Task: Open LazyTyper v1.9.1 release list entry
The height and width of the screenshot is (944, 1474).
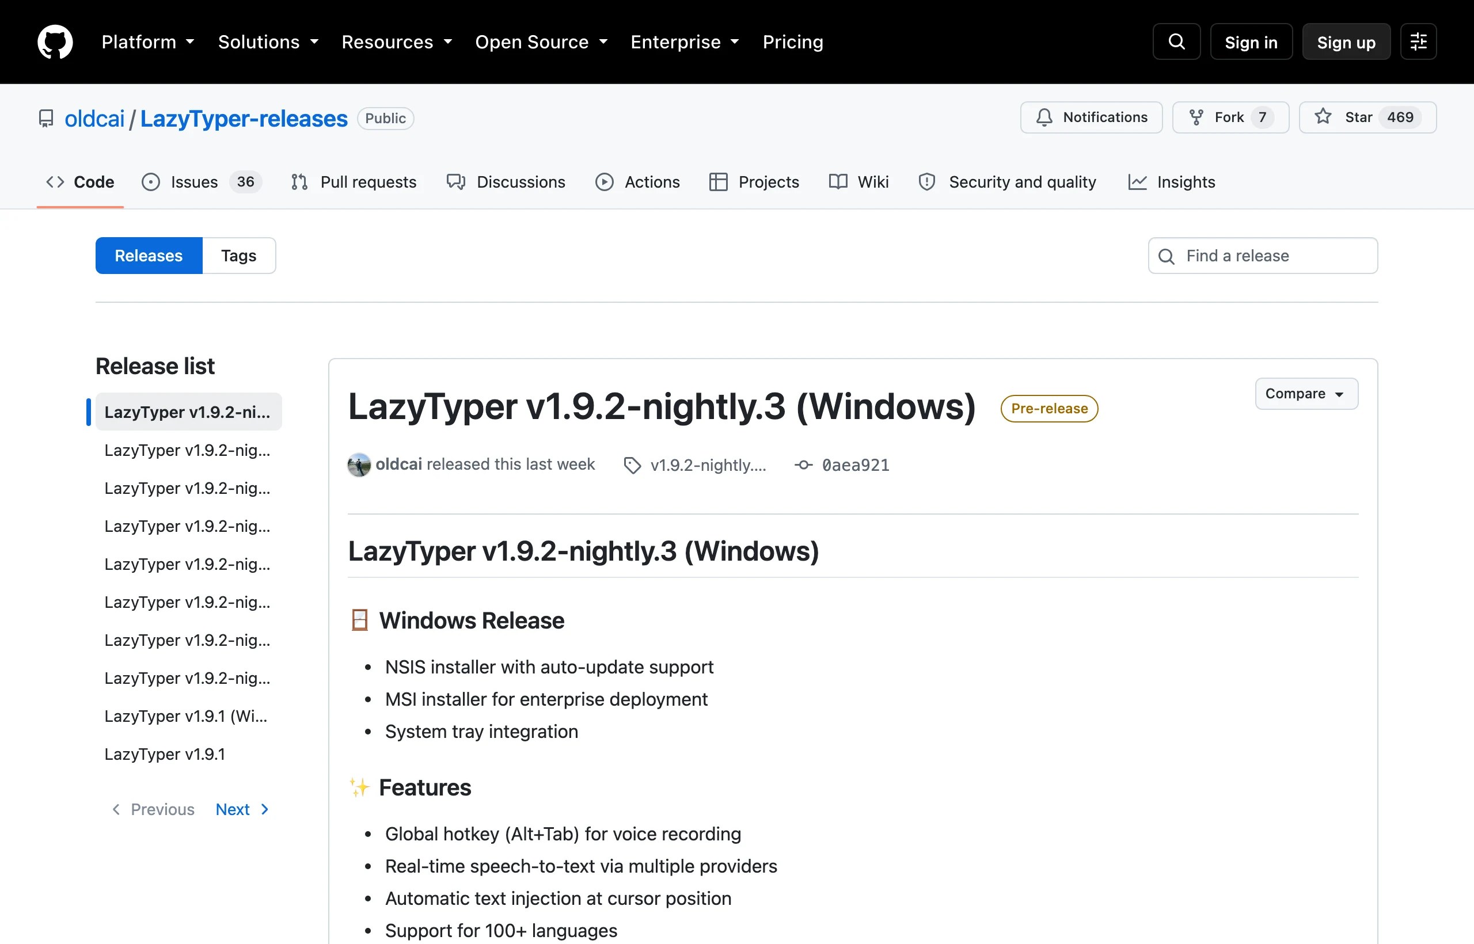Action: pyautogui.click(x=189, y=754)
